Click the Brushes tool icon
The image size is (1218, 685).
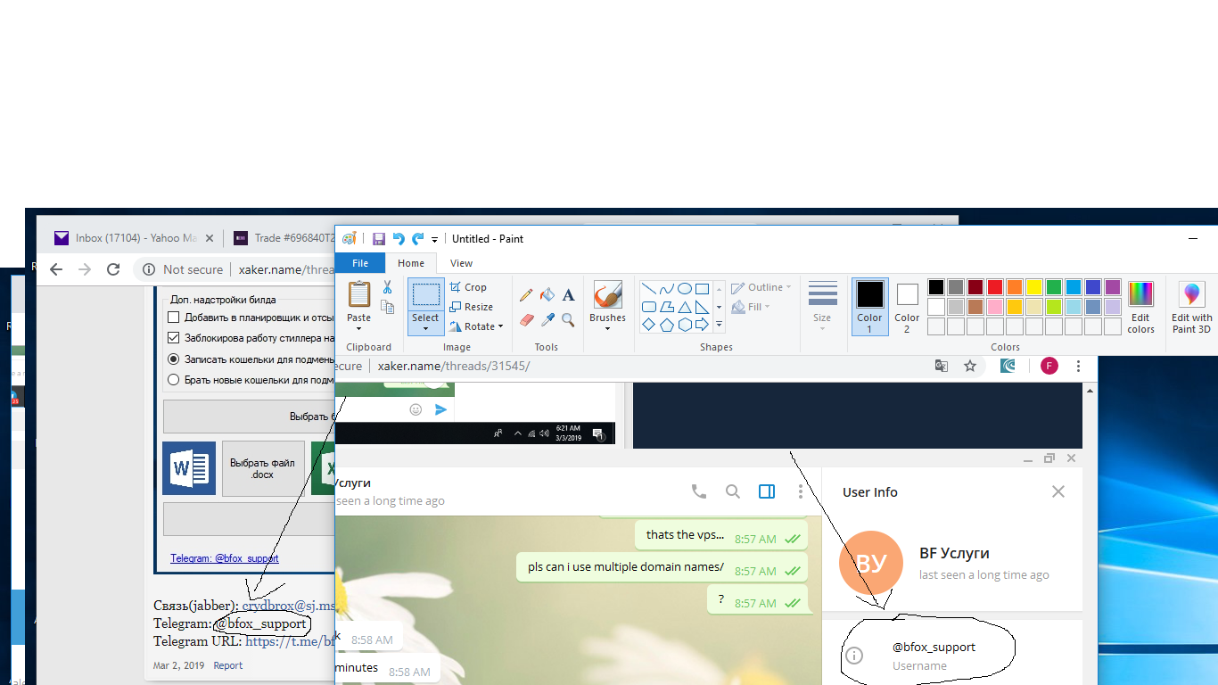click(608, 295)
